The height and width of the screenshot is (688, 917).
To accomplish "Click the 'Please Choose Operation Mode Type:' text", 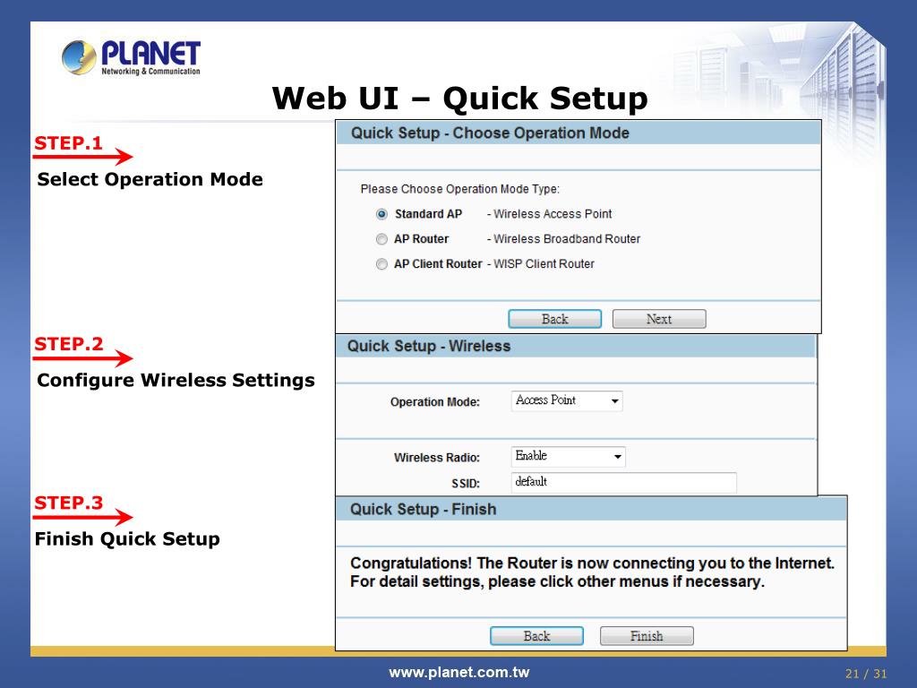I will pos(459,190).
